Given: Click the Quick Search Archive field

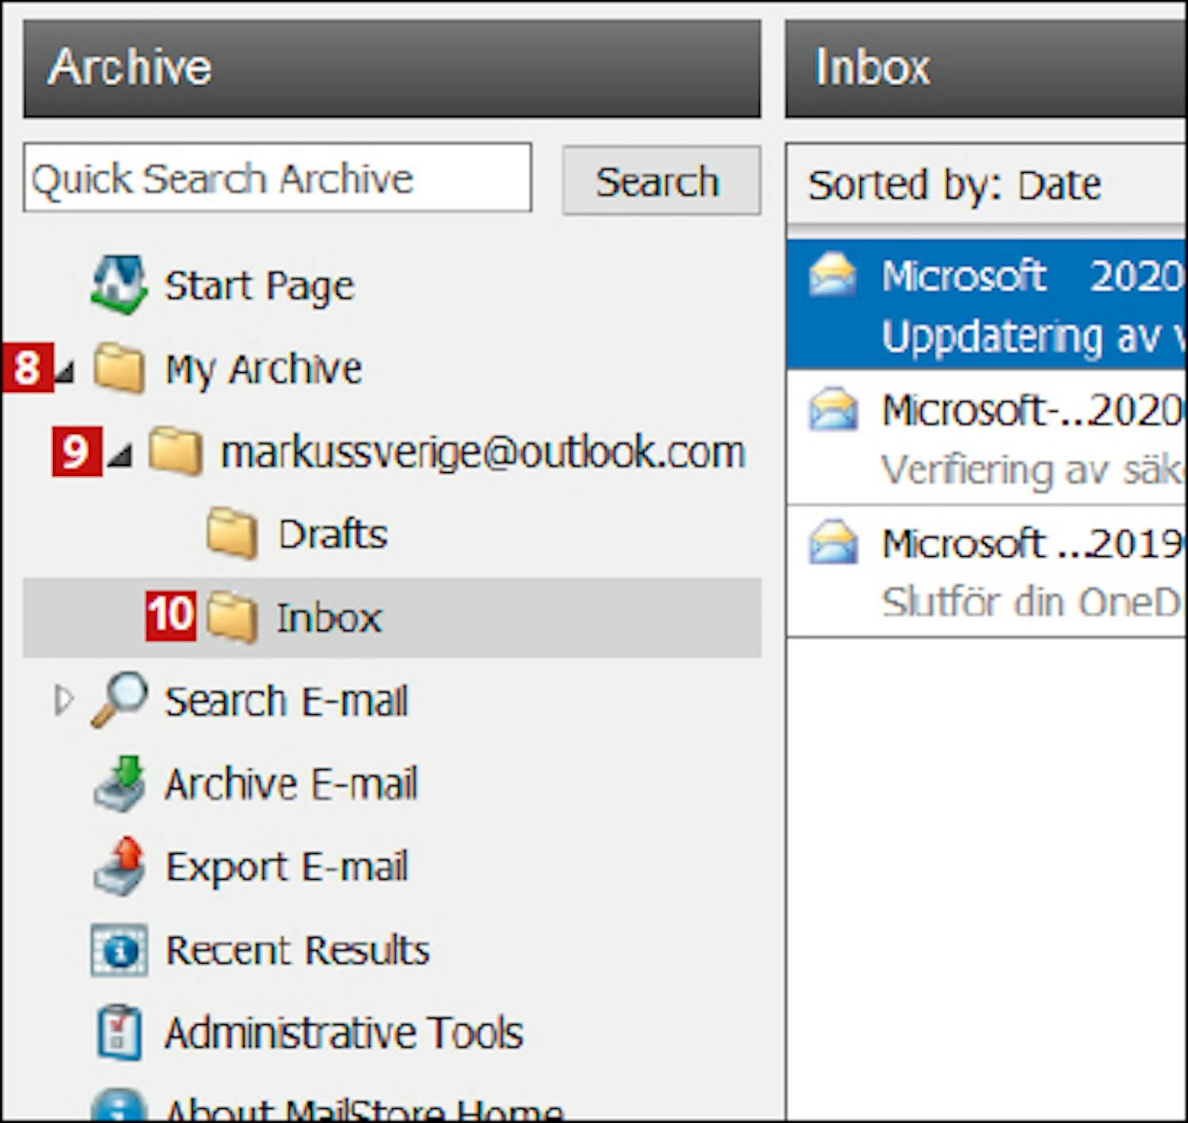Looking at the screenshot, I should (277, 178).
